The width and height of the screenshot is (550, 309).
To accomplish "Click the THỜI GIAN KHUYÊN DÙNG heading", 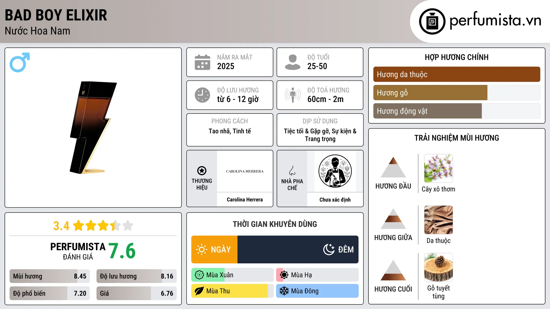I will click(275, 224).
